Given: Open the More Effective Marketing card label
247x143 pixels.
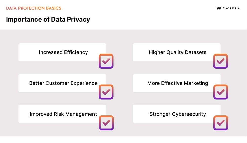Looking at the screenshot, I should (x=178, y=83).
